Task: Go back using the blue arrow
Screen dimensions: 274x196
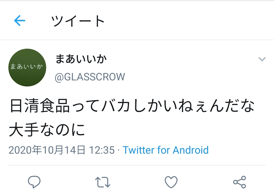Action: pyautogui.click(x=20, y=21)
